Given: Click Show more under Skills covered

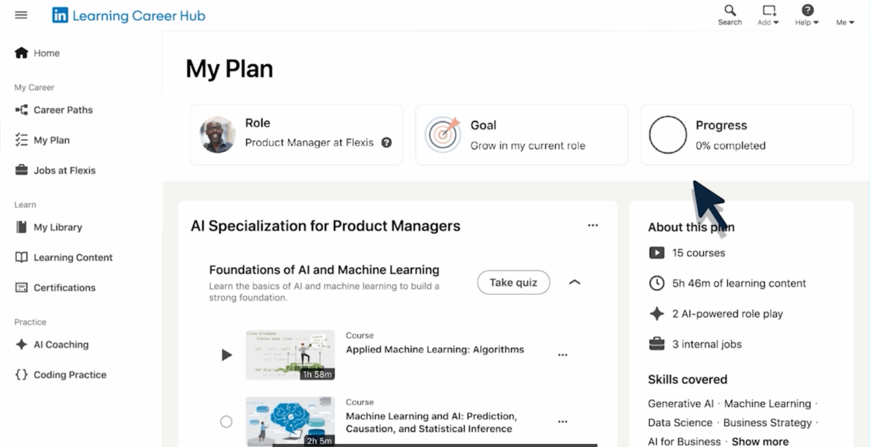Looking at the screenshot, I should pos(760,442).
